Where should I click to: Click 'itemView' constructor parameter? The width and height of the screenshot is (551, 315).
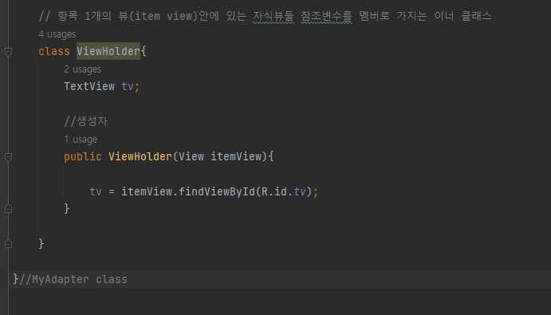[x=236, y=156]
